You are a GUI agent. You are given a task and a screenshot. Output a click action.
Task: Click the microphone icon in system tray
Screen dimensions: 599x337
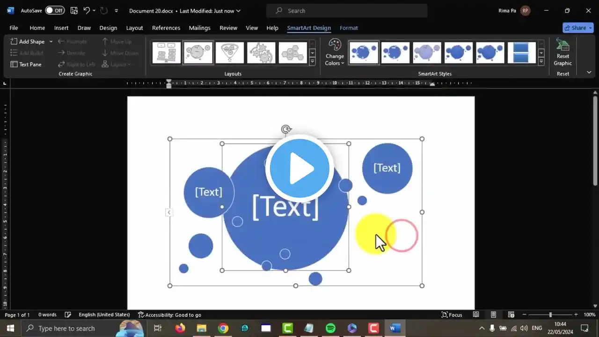pos(493,328)
